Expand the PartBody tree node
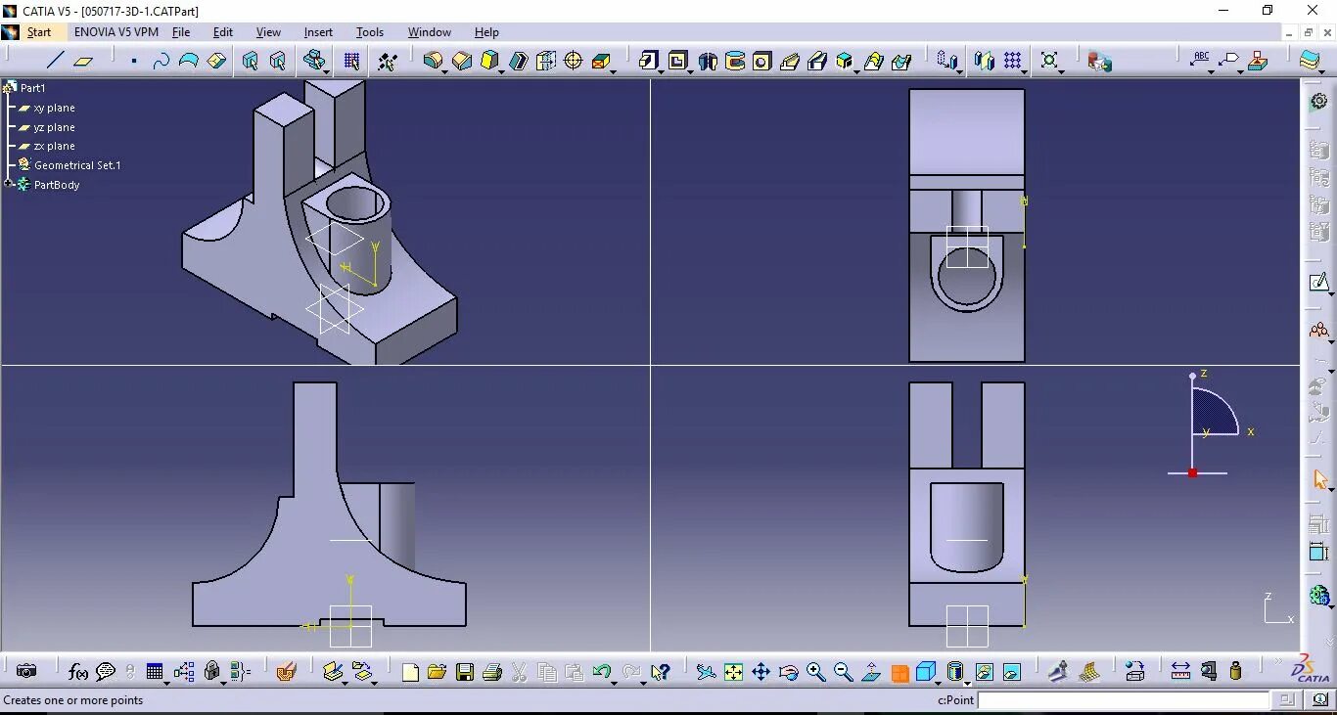The height and width of the screenshot is (715, 1337). coord(8,184)
